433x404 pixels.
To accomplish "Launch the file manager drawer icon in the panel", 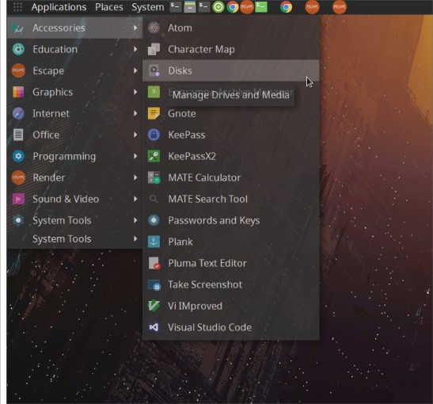I will point(189,7).
